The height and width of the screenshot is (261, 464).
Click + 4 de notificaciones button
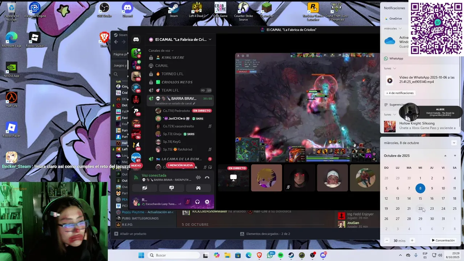(400, 93)
